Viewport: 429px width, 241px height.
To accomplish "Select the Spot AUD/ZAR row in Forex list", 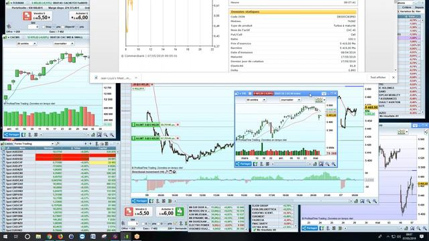I will 59,152.
